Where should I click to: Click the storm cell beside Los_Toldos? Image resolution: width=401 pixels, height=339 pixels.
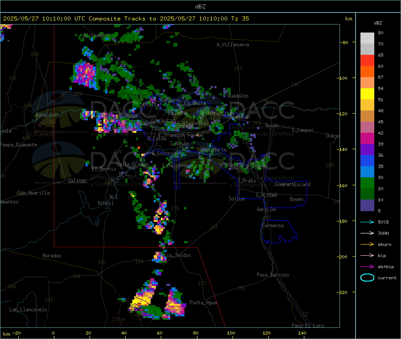click(159, 257)
